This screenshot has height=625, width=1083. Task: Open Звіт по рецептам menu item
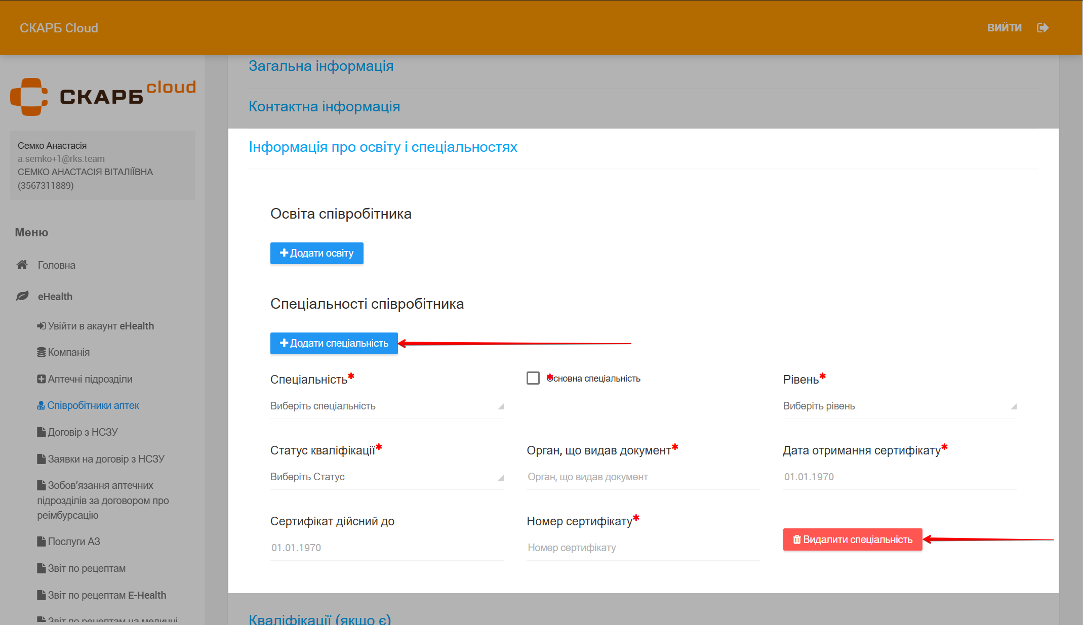[87, 568]
